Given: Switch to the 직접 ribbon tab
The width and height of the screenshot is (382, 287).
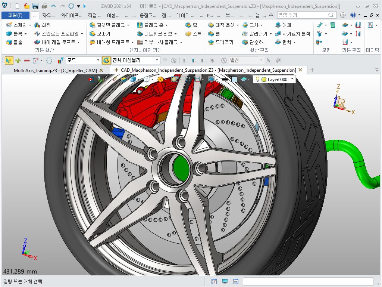Looking at the screenshot, I should pyautogui.click(x=94, y=15).
